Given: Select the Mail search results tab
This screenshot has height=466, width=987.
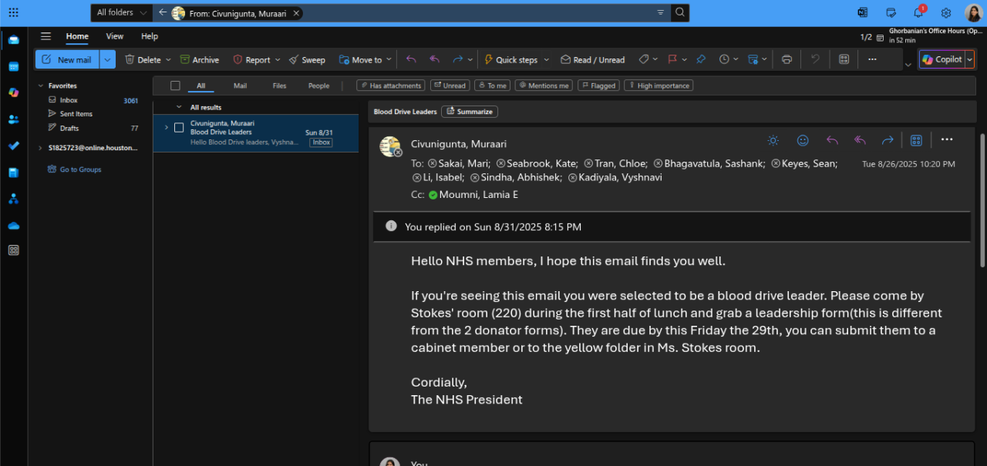Looking at the screenshot, I should click(241, 85).
